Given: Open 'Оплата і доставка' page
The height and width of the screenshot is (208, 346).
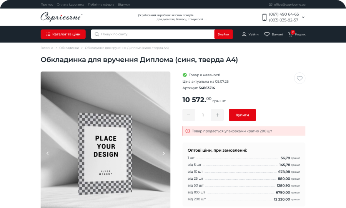Looking at the screenshot, I should 70,4.
